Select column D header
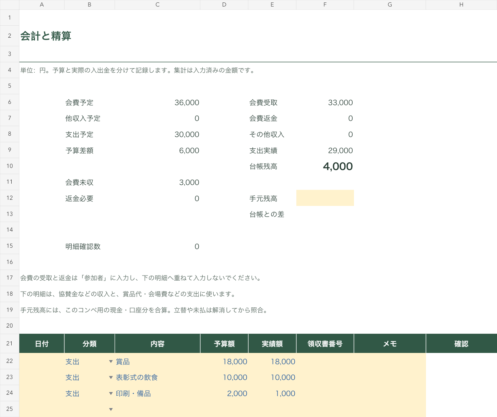 224,5
